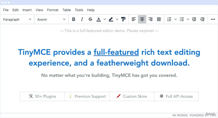Click the Full API Access cell
The image size is (218, 118).
point(176,96)
